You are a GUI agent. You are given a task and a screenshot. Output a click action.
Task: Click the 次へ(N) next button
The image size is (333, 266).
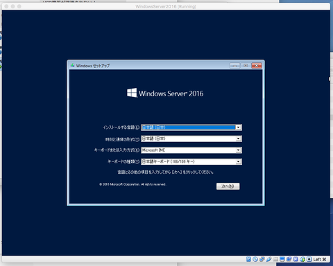[x=228, y=186]
